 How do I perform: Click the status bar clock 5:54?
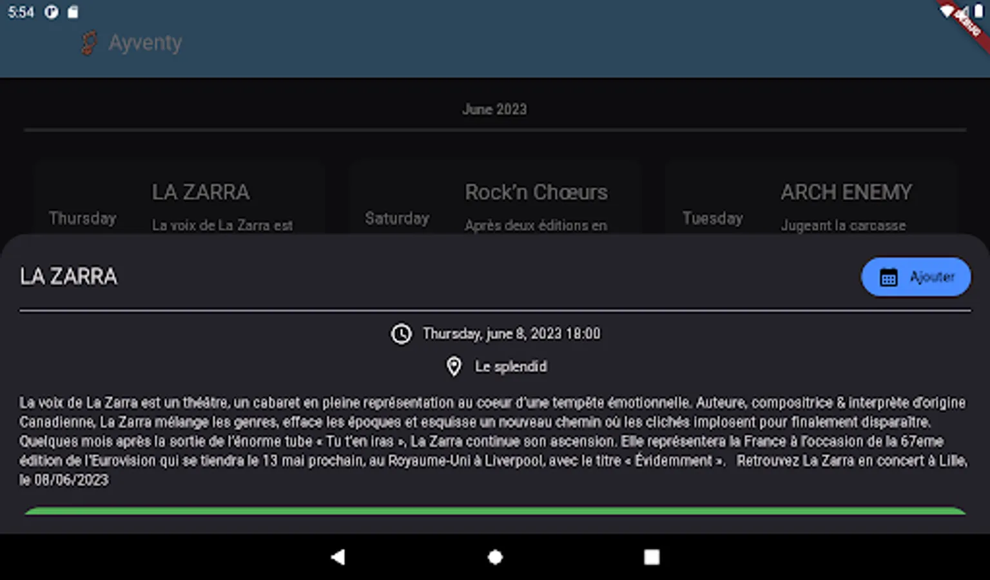[21, 12]
